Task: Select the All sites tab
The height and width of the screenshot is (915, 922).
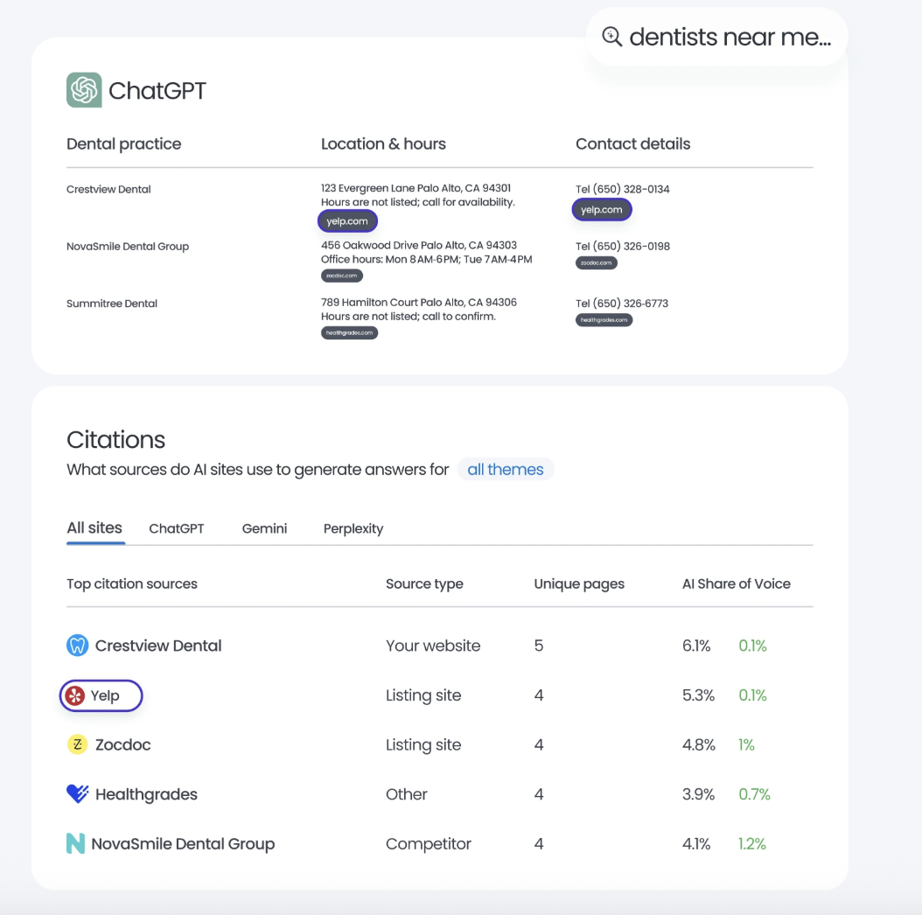Action: pos(94,528)
